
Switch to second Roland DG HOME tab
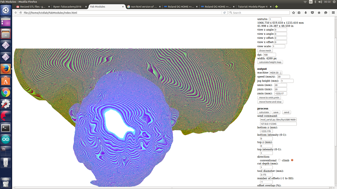click(x=218, y=7)
